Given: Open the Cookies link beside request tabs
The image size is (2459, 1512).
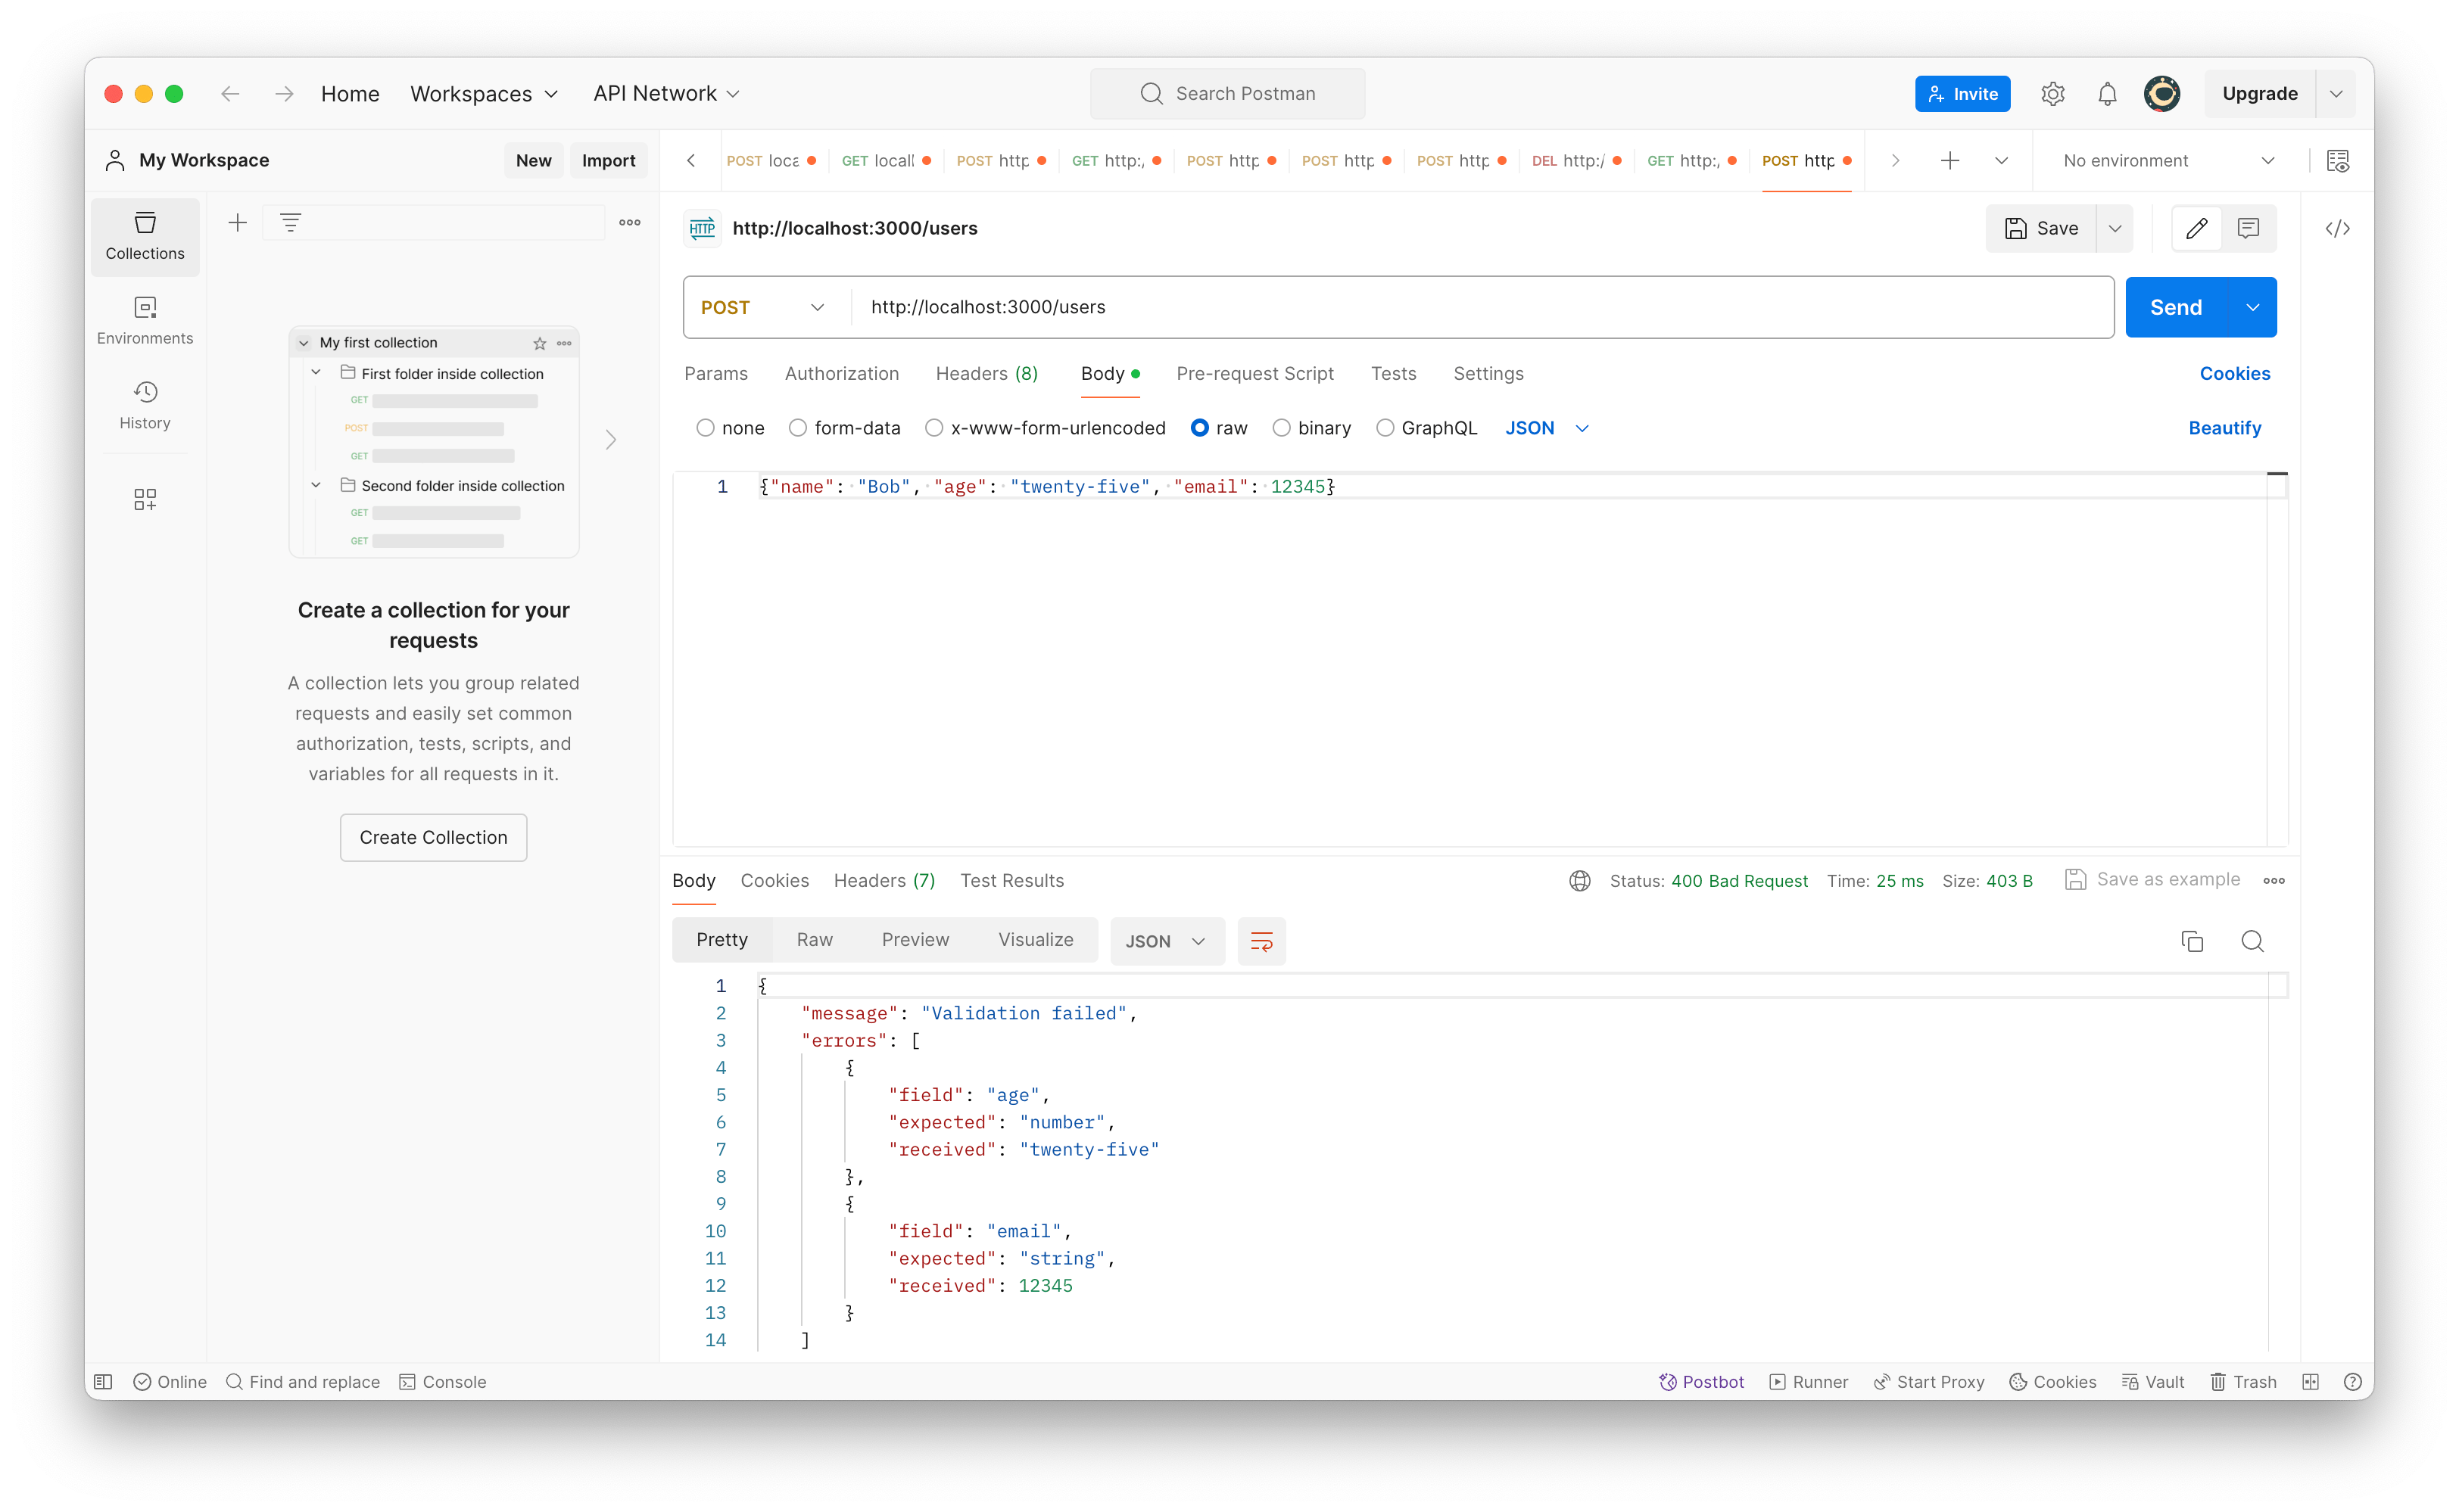Looking at the screenshot, I should pos(2234,373).
